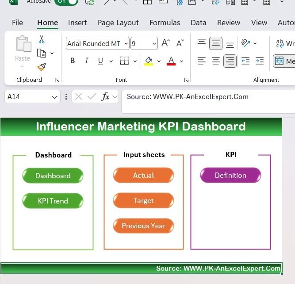Decrease indent icon
This screenshot has height=284, width=295.
click(245, 61)
